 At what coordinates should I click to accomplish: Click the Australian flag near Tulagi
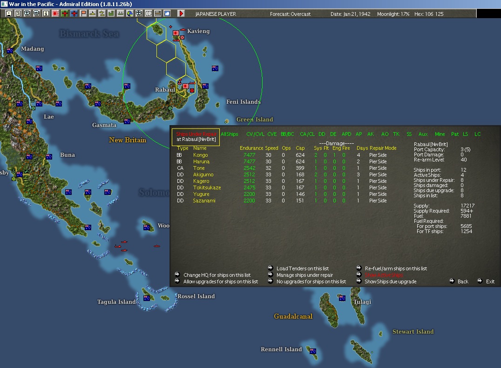coord(342,298)
